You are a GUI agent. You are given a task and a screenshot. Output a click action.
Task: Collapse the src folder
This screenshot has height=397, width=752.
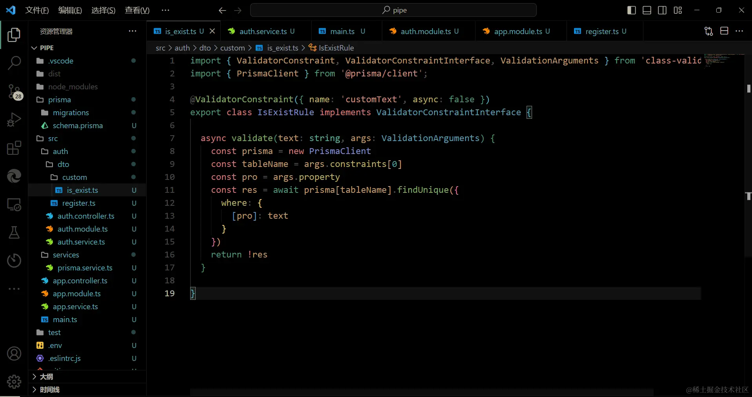87,138
